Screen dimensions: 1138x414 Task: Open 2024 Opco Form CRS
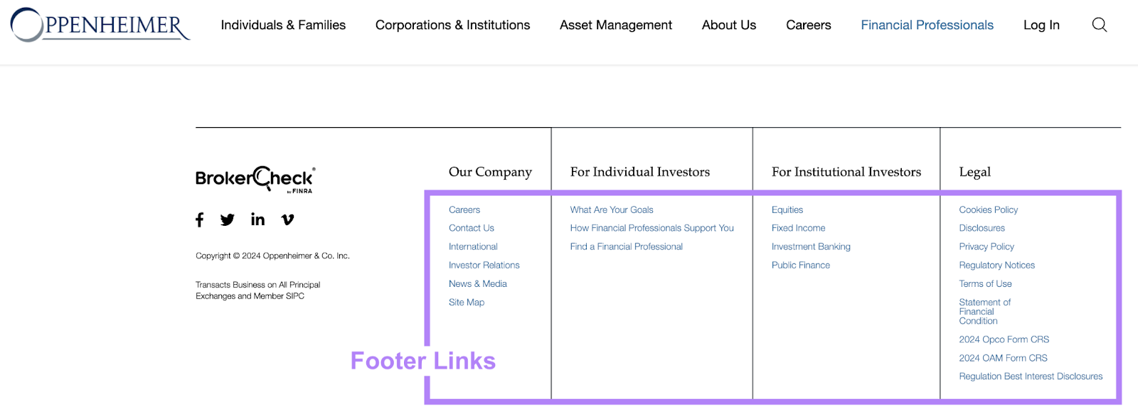pyautogui.click(x=1004, y=339)
